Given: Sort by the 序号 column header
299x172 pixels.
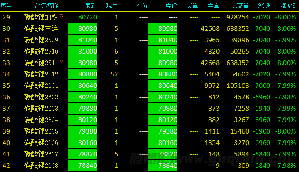Looking at the screenshot, I should [x=6, y=5].
